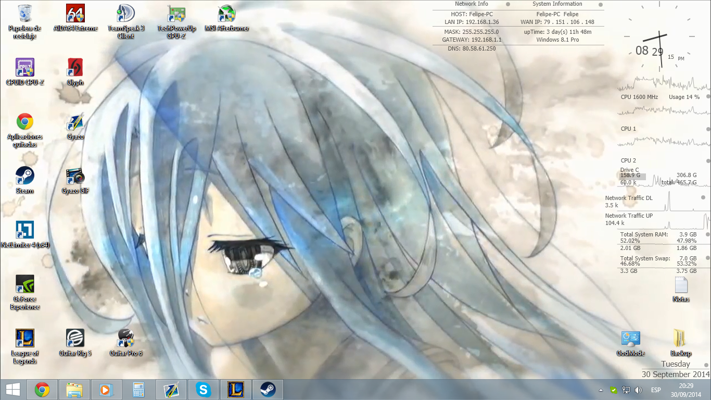711x400 pixels.
Task: Show hidden system tray icons
Action: tap(601, 390)
